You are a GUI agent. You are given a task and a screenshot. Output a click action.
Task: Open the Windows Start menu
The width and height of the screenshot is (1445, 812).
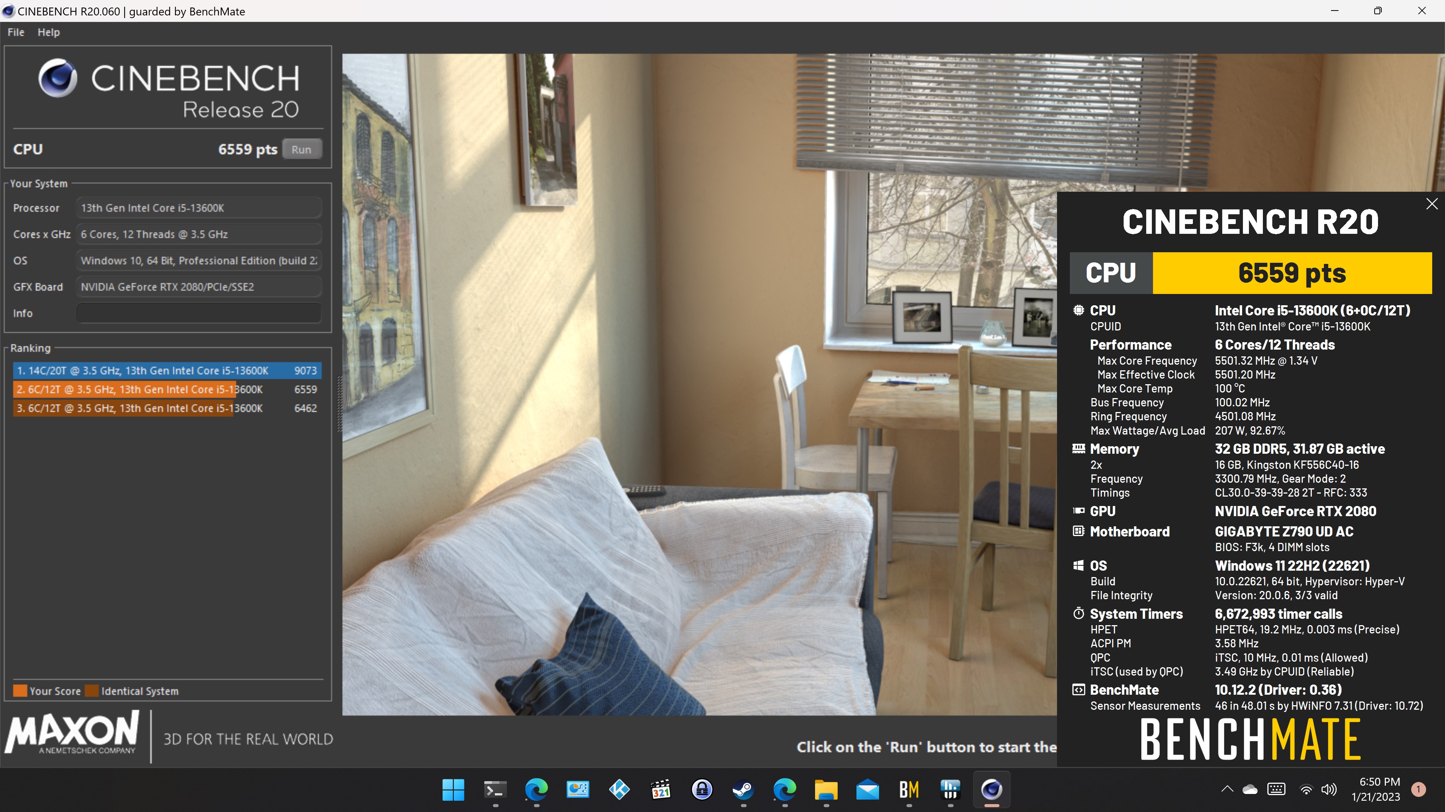point(453,789)
